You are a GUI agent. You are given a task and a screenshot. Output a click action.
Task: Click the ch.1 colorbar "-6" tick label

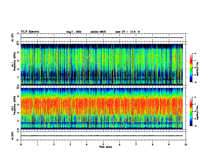195,53
